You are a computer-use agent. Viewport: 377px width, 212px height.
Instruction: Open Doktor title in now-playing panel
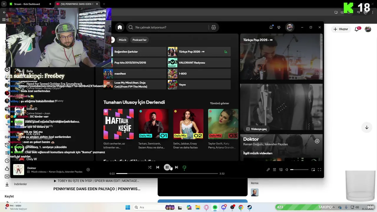(251, 139)
